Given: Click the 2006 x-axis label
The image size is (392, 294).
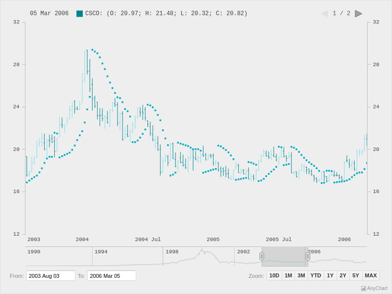Looking at the screenshot, I should (x=344, y=240).
